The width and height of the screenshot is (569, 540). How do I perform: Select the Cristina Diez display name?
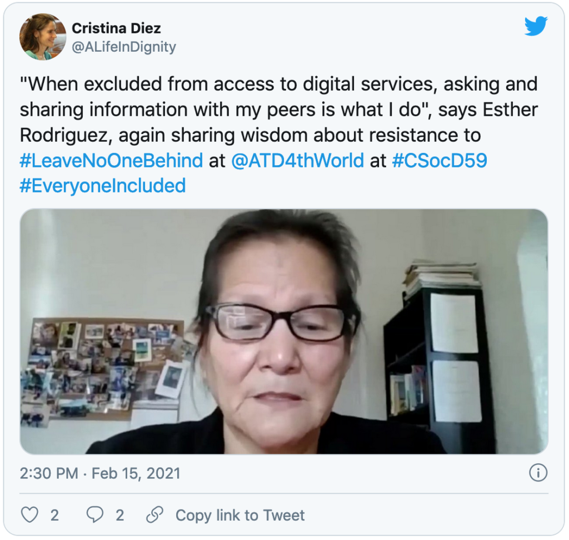pos(116,28)
